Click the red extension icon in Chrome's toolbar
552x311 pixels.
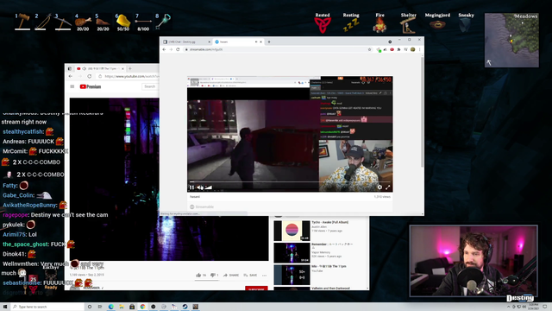click(x=392, y=49)
